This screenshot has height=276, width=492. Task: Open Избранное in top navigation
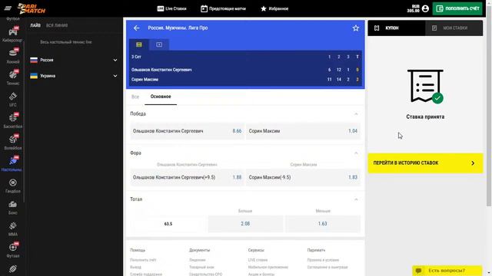point(274,8)
